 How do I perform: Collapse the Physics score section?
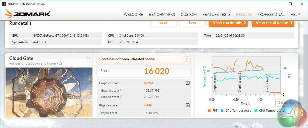pyautogui.click(x=187, y=105)
